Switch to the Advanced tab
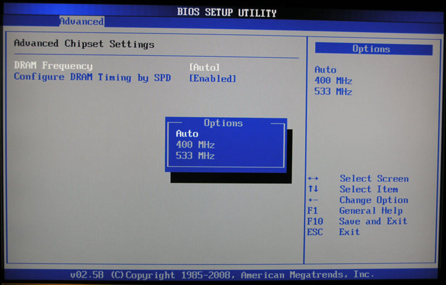 point(81,22)
